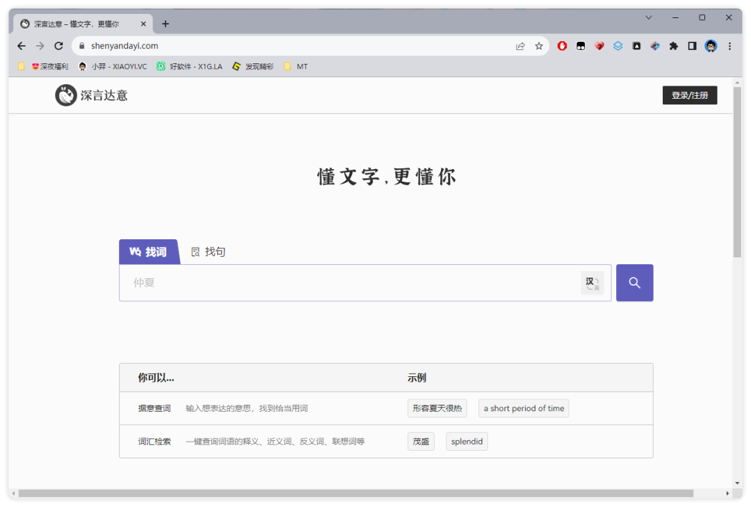Click the 深言达意 logo in header
This screenshot has width=751, height=507.
[92, 95]
